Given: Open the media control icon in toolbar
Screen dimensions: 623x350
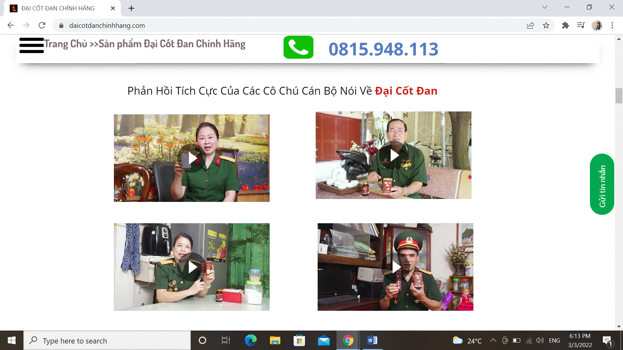Looking at the screenshot, I should click(581, 25).
